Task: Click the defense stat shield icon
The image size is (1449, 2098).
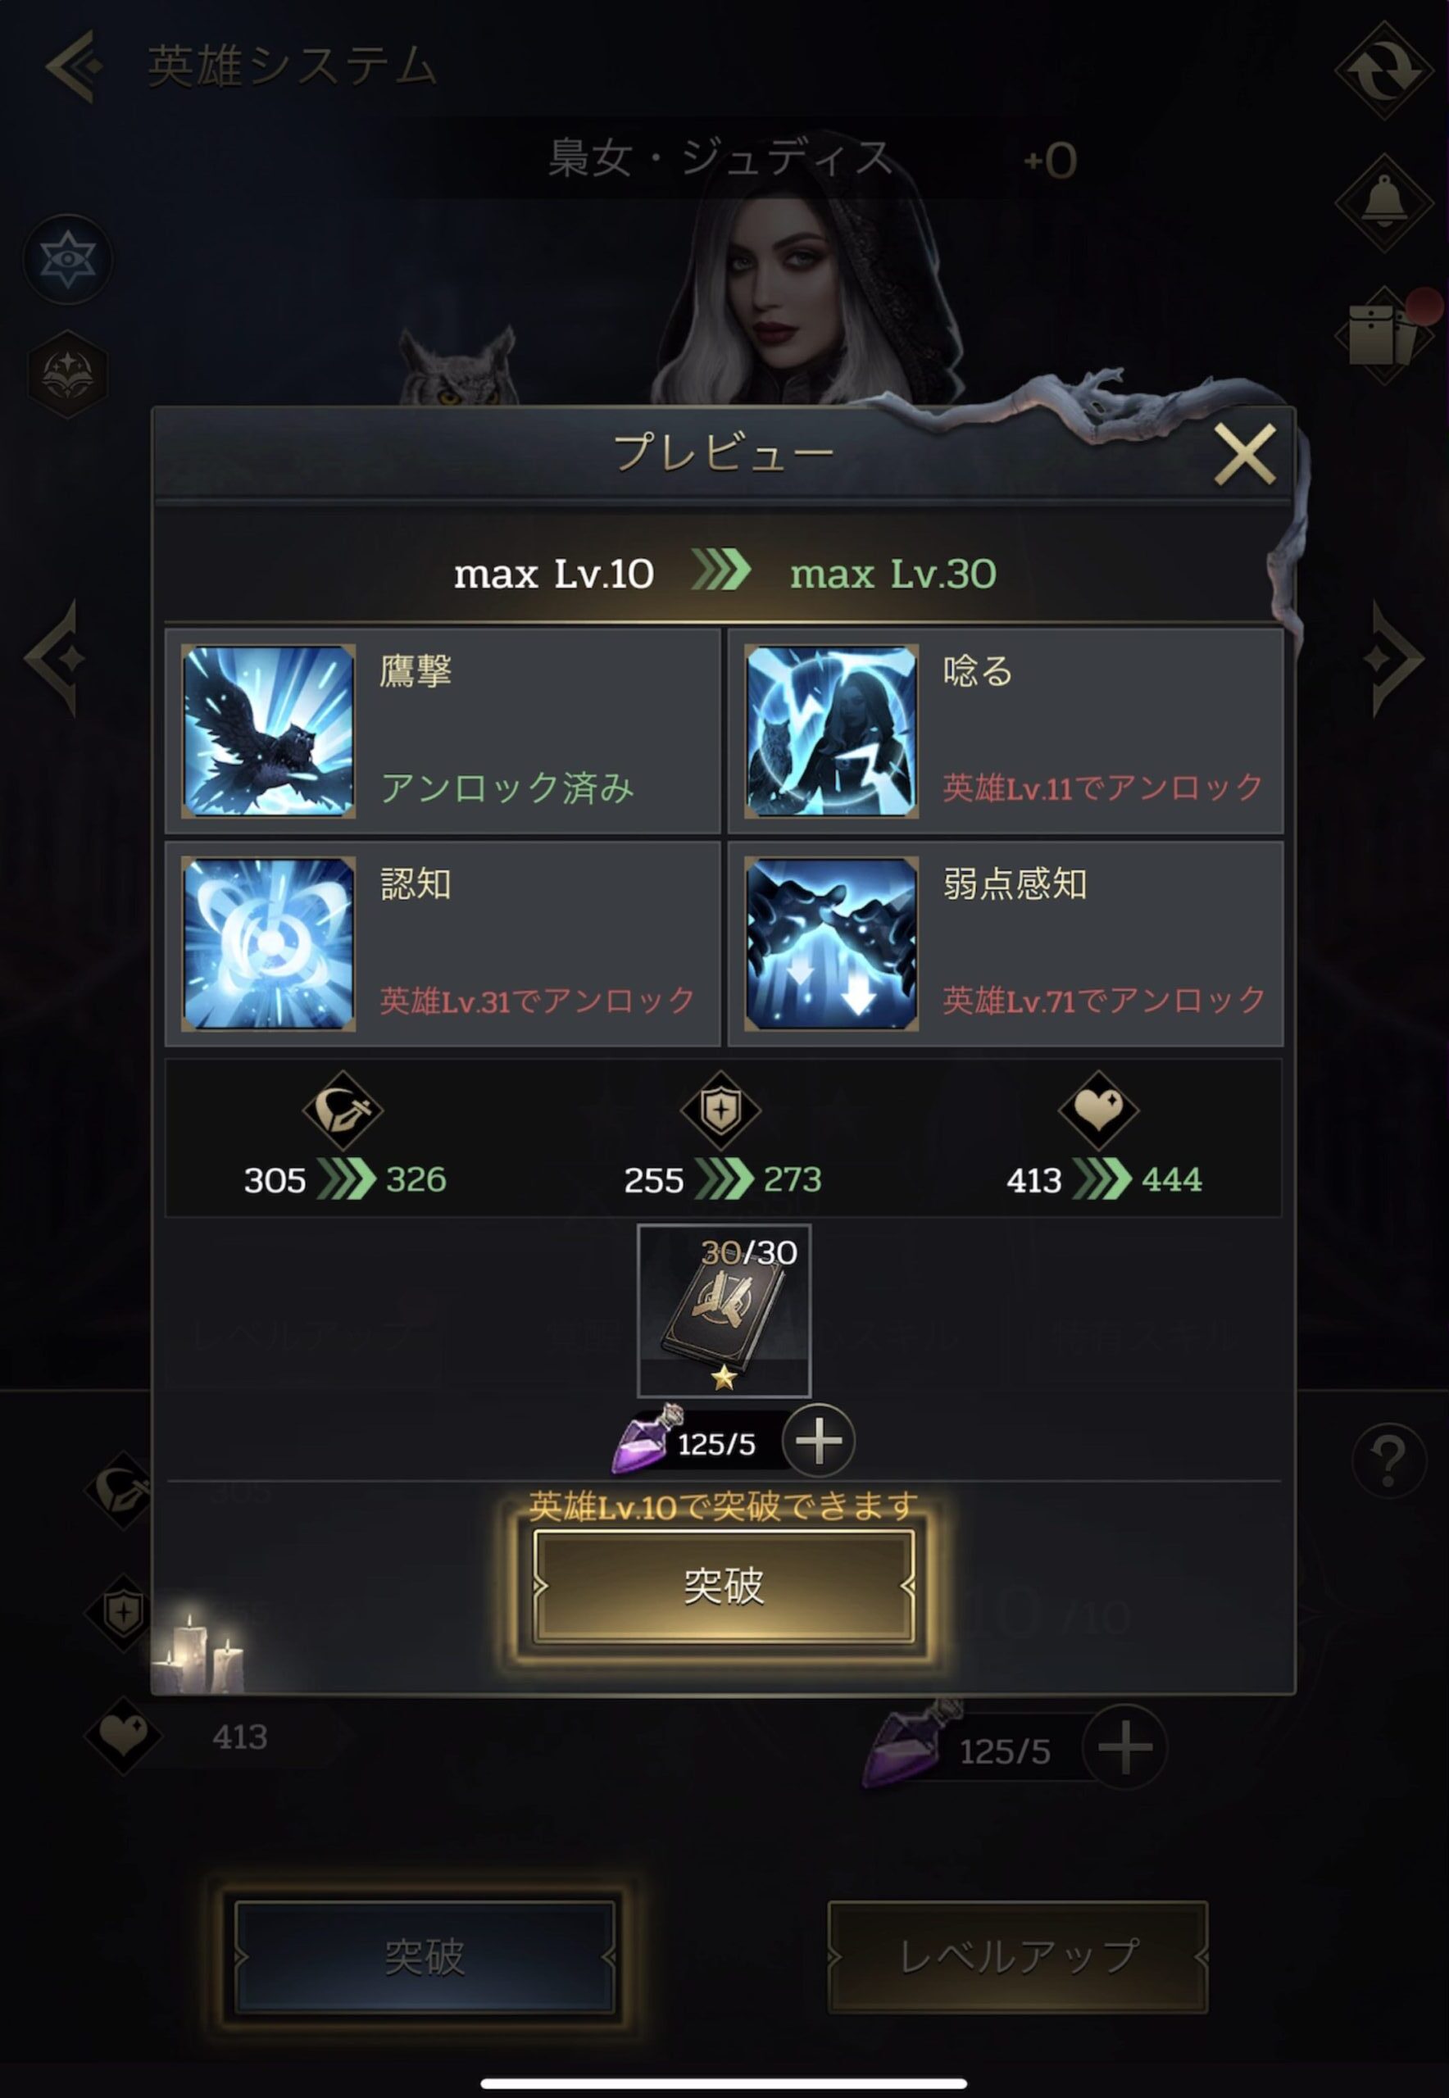Action: [x=721, y=1110]
